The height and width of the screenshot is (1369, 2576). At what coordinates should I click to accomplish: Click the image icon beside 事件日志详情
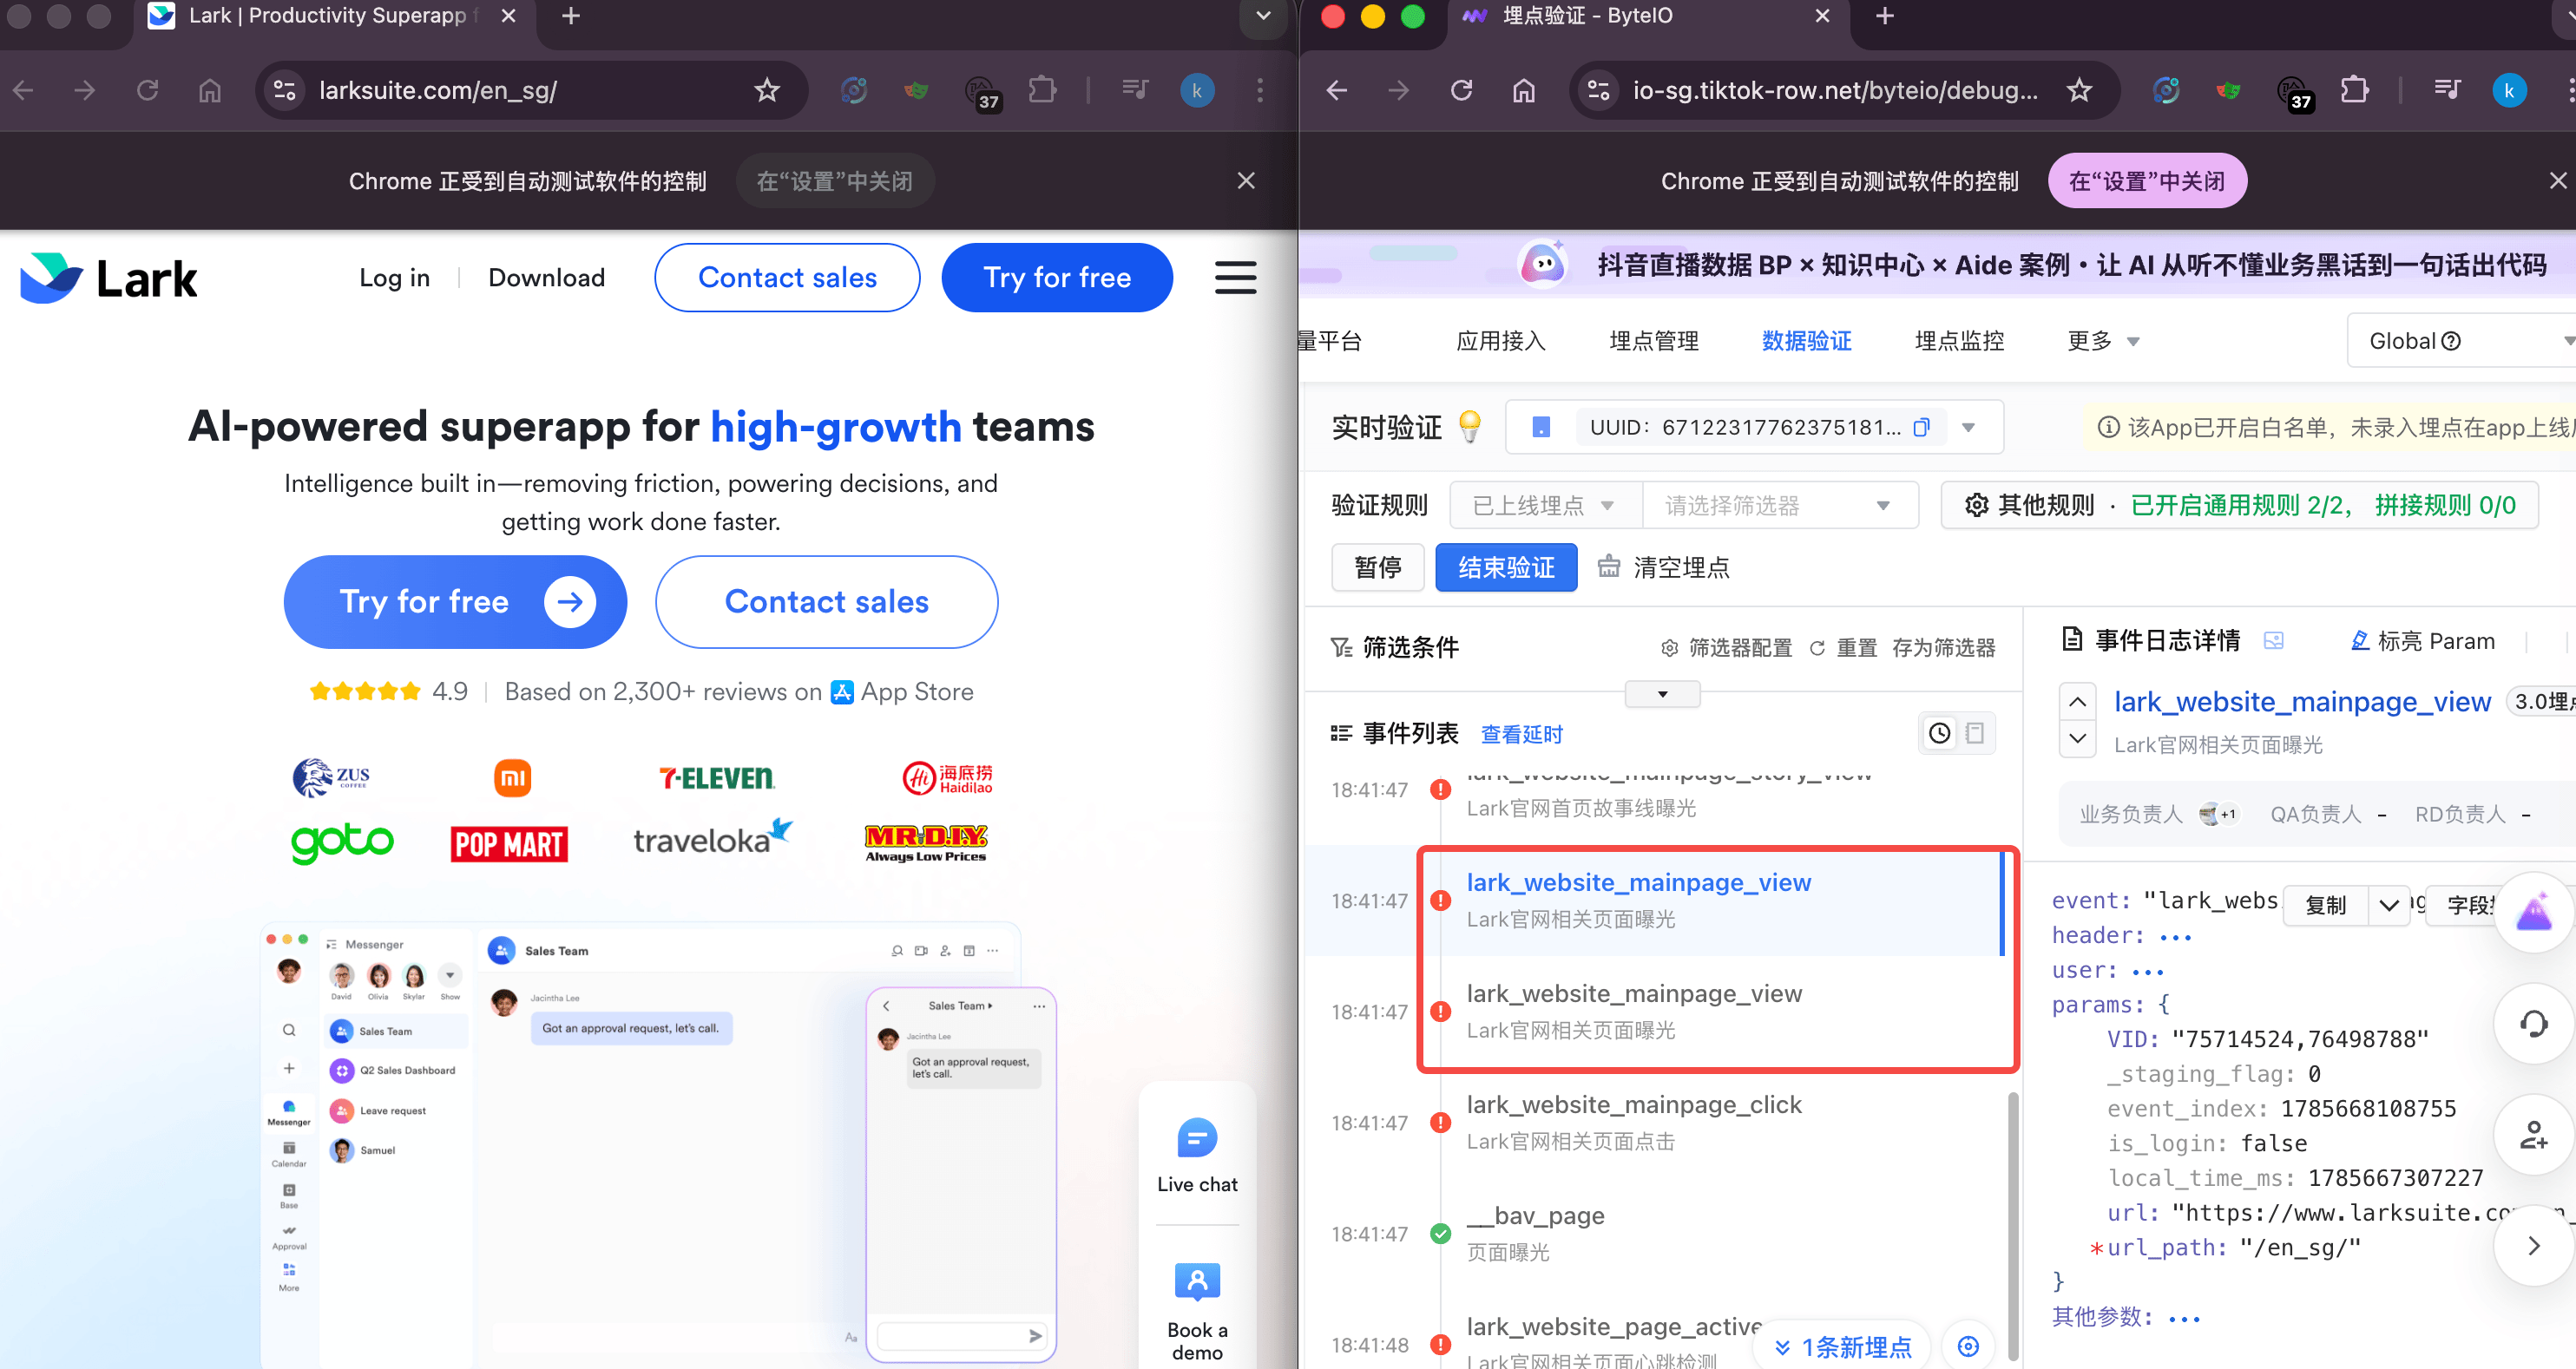2273,640
